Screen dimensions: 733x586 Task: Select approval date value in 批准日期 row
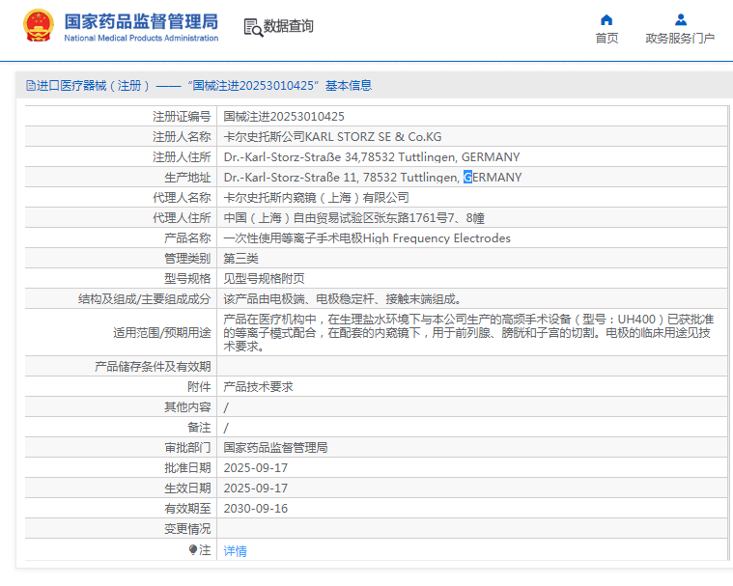tap(256, 468)
